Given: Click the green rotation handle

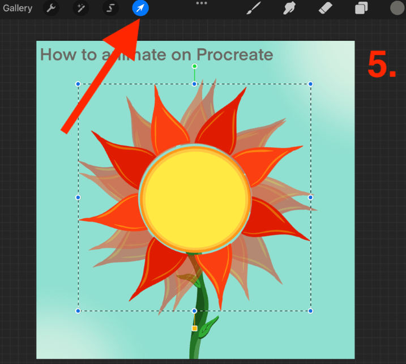Looking at the screenshot, I should point(194,66).
